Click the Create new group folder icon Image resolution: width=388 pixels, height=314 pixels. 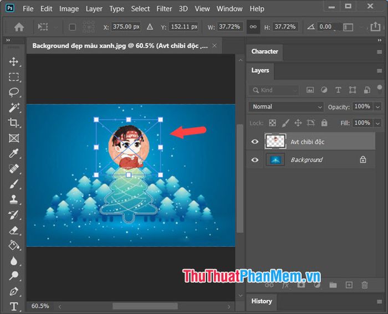[x=333, y=285]
